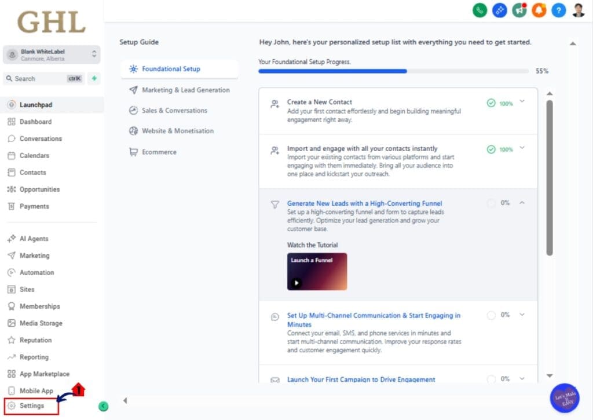The height and width of the screenshot is (420, 593).
Task: Collapse the sidebar with the green arrow toggle
Action: [x=103, y=407]
